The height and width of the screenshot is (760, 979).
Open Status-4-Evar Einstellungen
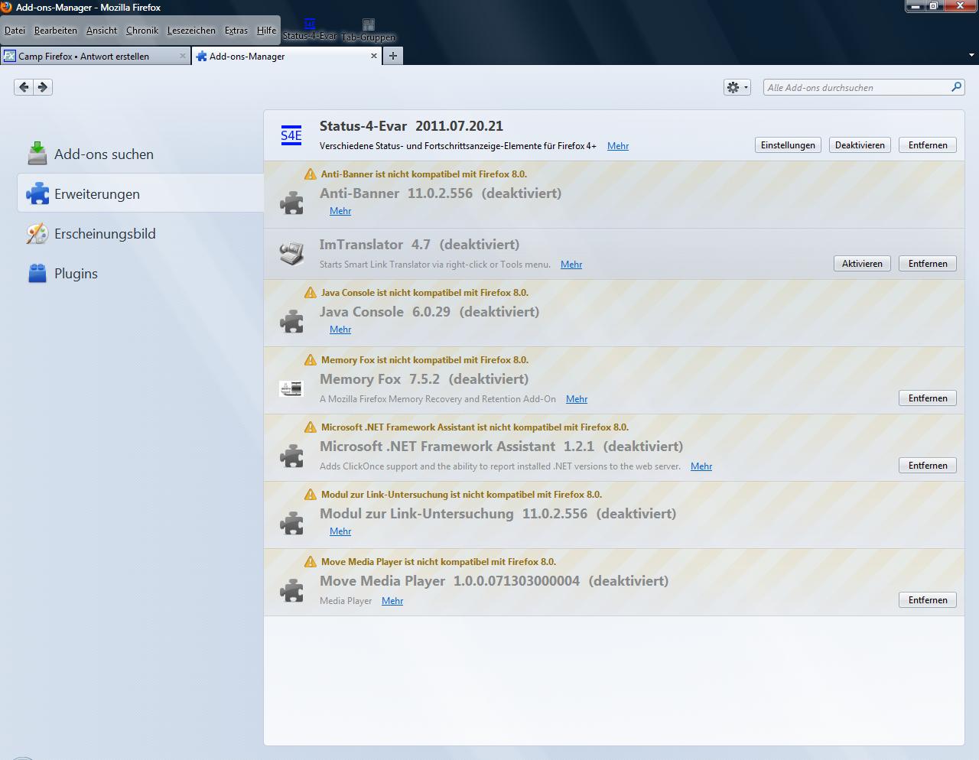pyautogui.click(x=788, y=145)
